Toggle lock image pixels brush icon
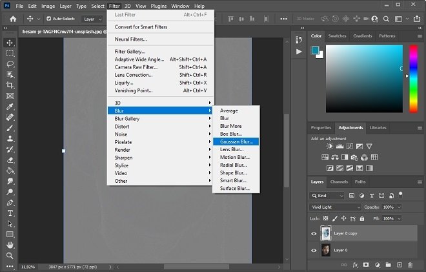426x272 pixels. (335, 218)
